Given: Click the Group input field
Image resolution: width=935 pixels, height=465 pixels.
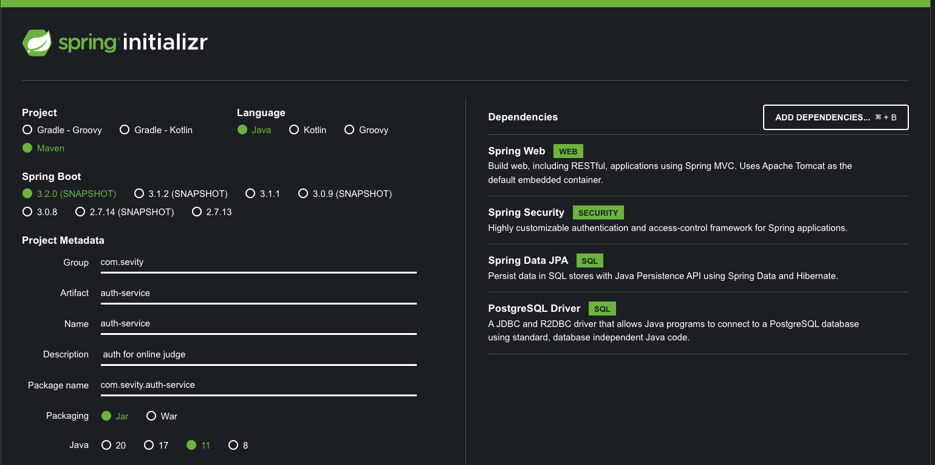Looking at the screenshot, I should coord(258,263).
